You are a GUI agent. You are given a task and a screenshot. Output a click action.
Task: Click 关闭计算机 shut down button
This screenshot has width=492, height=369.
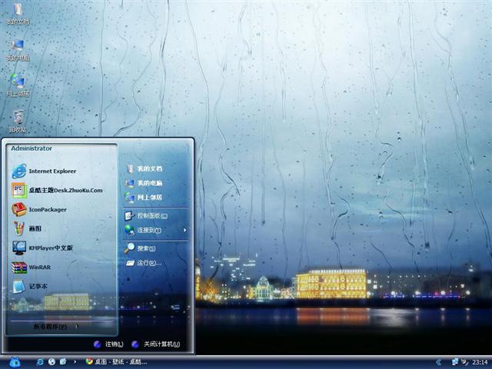(x=156, y=344)
